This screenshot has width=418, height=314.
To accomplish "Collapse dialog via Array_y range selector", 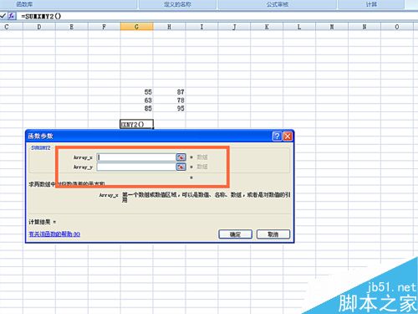I will coord(181,167).
